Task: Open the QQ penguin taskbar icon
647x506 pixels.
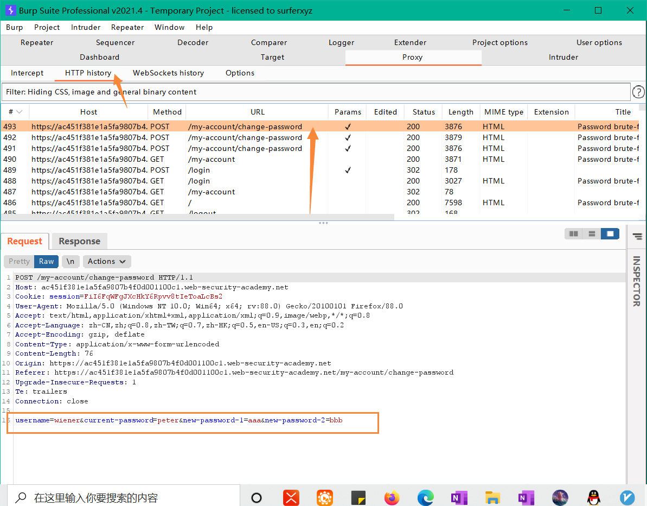Action: coord(593,498)
